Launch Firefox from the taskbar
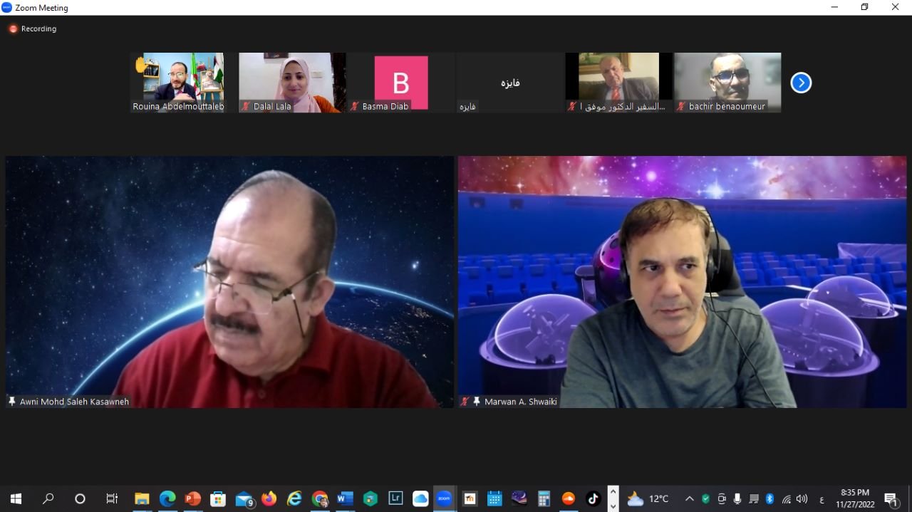 [269, 498]
